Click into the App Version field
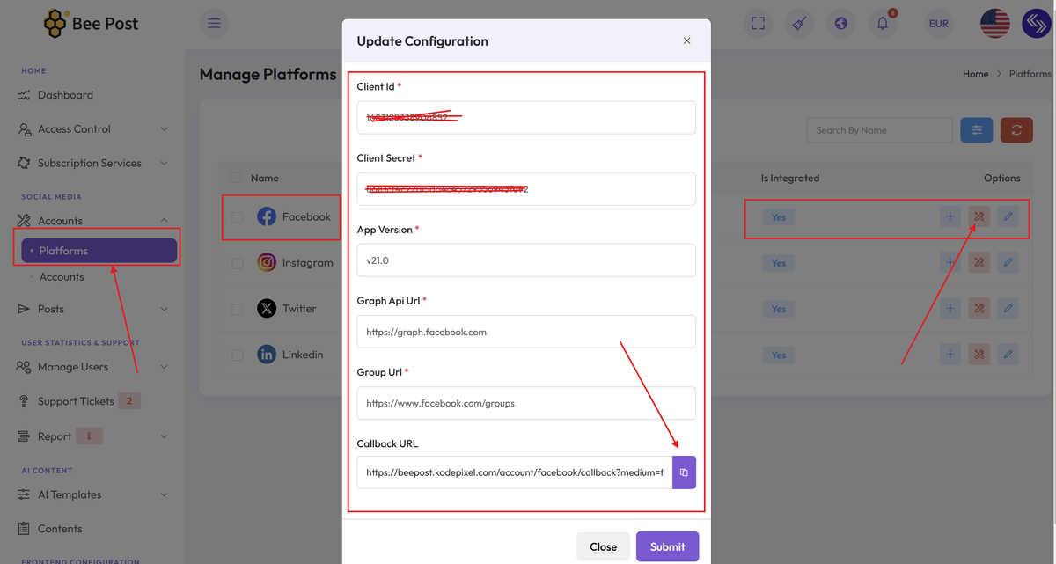Image resolution: width=1056 pixels, height=564 pixels. [526, 260]
